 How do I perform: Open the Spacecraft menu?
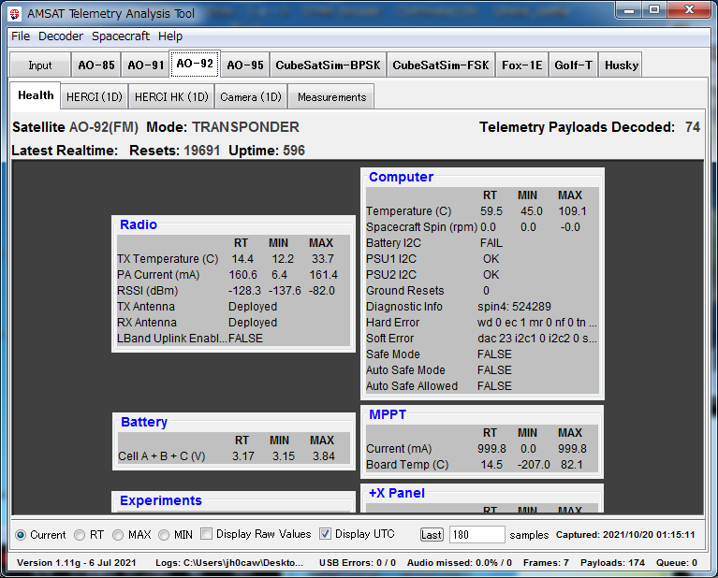pos(121,36)
